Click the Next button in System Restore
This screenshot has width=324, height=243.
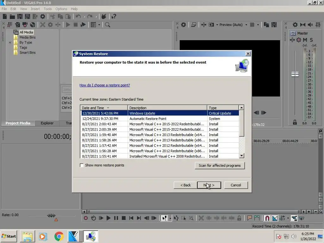coord(209,185)
